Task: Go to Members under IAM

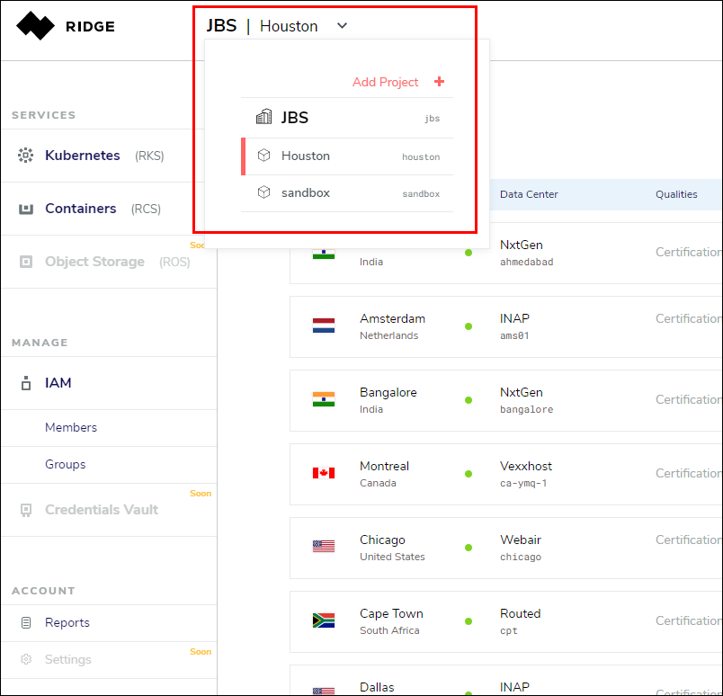Action: 71,427
